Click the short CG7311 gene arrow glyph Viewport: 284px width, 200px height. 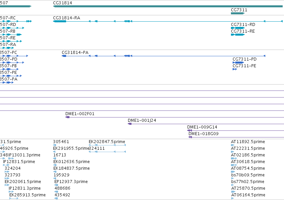tap(238, 13)
